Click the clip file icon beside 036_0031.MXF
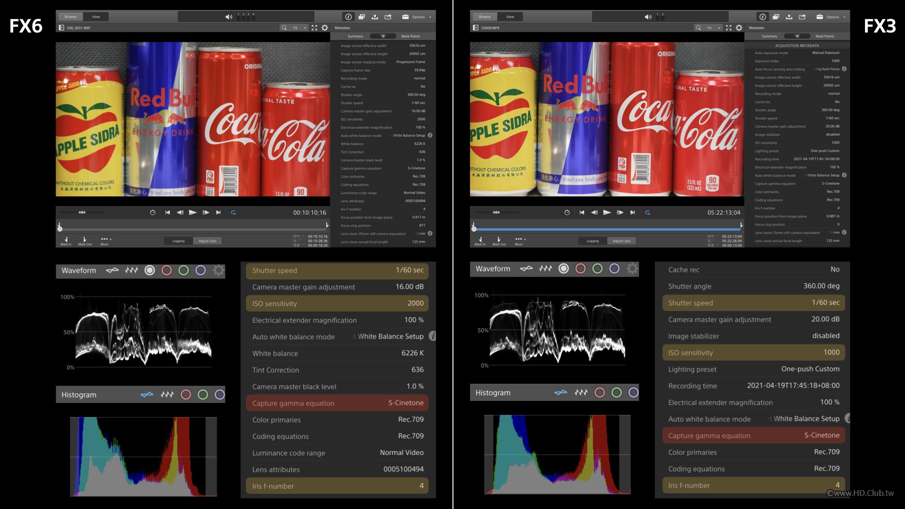This screenshot has width=905, height=509. 61,28
